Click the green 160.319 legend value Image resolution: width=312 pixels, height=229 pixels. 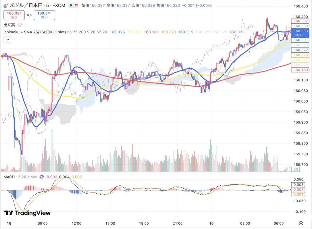(186, 32)
